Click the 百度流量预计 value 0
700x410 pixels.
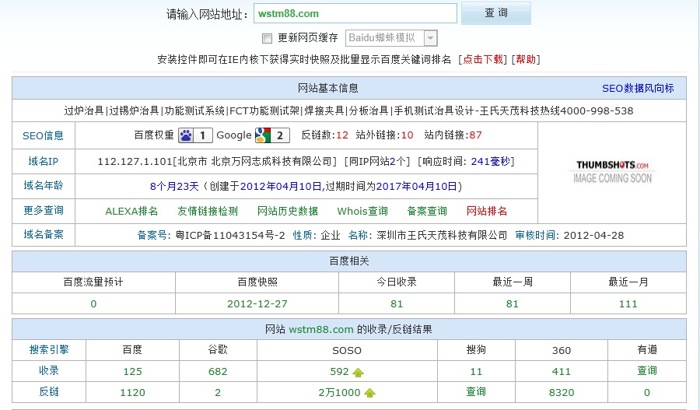(x=93, y=304)
